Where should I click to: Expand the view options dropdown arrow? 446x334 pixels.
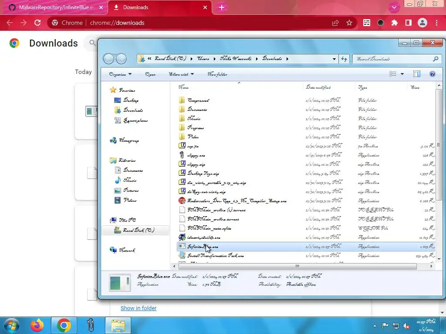402,74
